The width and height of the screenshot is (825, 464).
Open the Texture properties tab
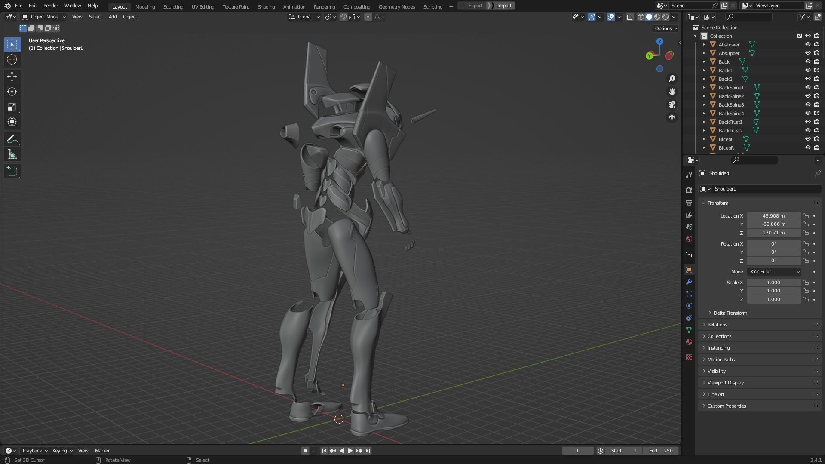[x=689, y=357]
